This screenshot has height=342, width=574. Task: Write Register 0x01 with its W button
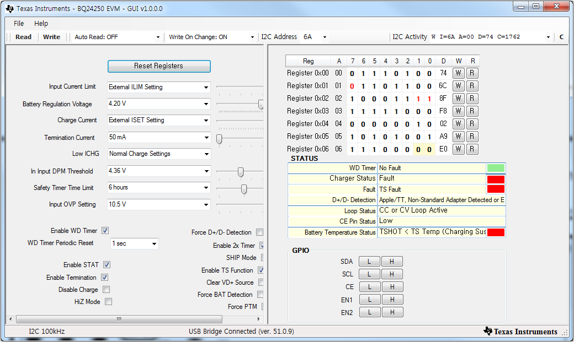(x=458, y=86)
